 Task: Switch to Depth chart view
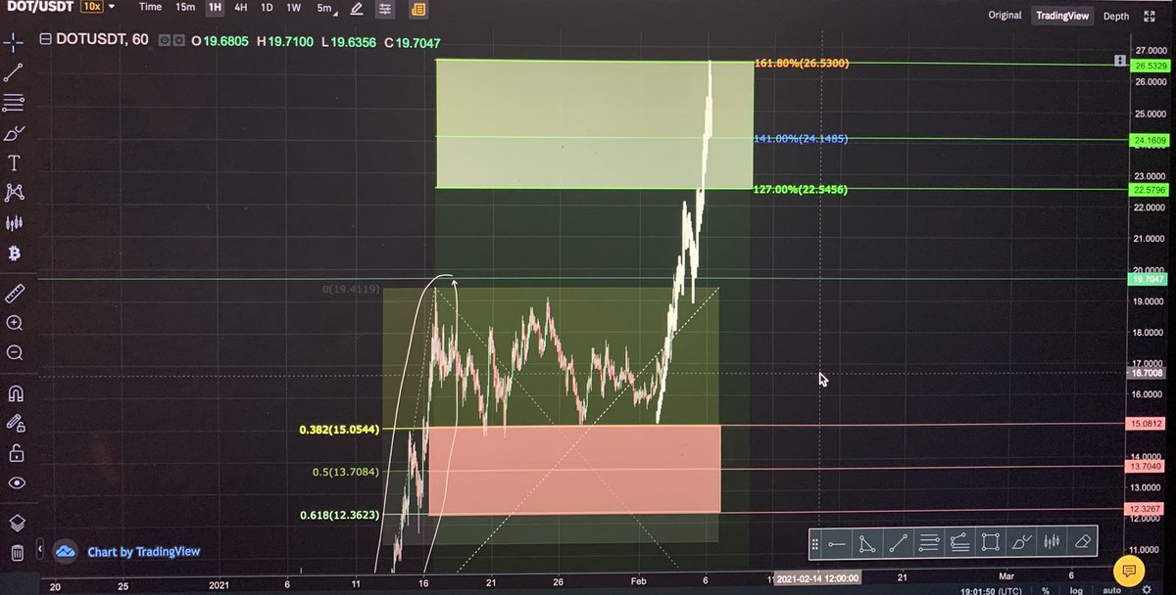pos(1116,17)
